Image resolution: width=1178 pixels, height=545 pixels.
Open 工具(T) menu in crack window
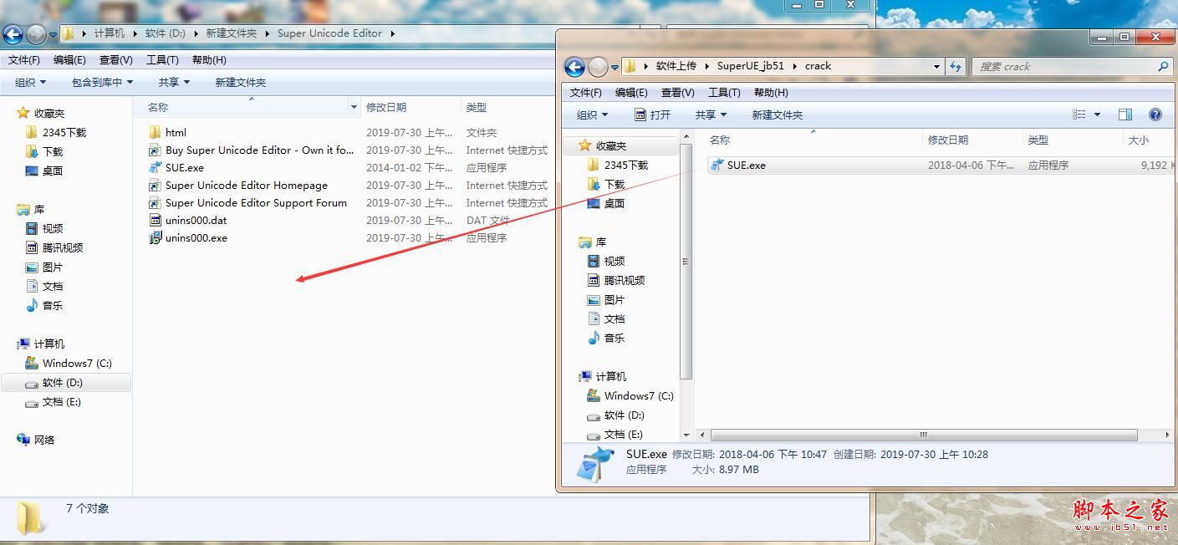click(724, 93)
